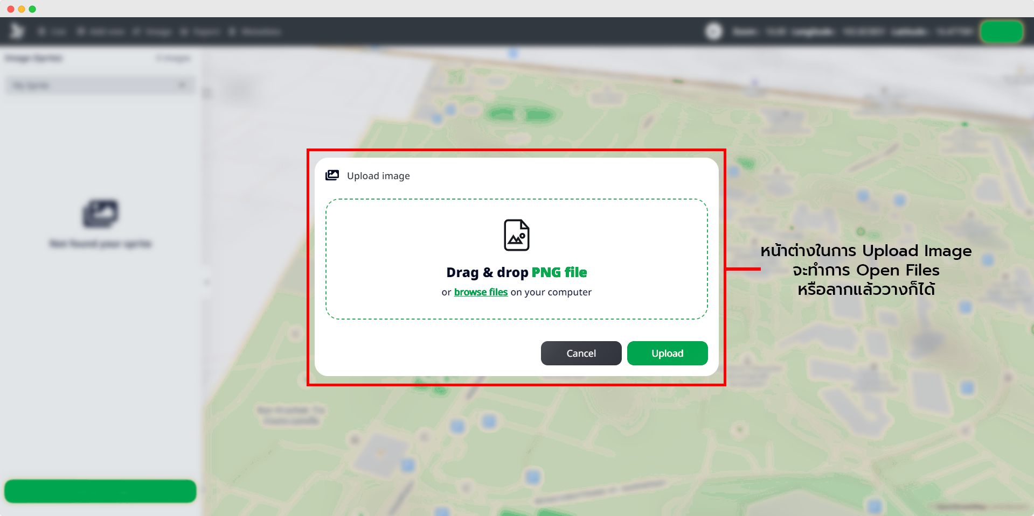Screen dimensions: 1034x516
Task: Select the 'Upload image' dialog title text
Action: [378, 176]
